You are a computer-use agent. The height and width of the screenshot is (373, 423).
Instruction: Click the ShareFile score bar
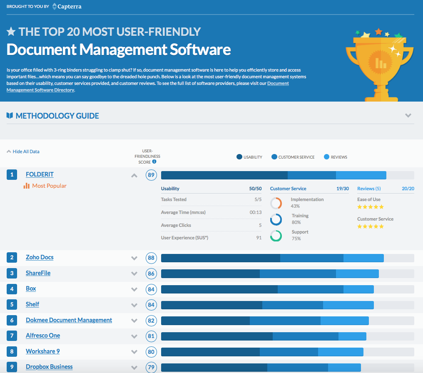tap(288, 274)
